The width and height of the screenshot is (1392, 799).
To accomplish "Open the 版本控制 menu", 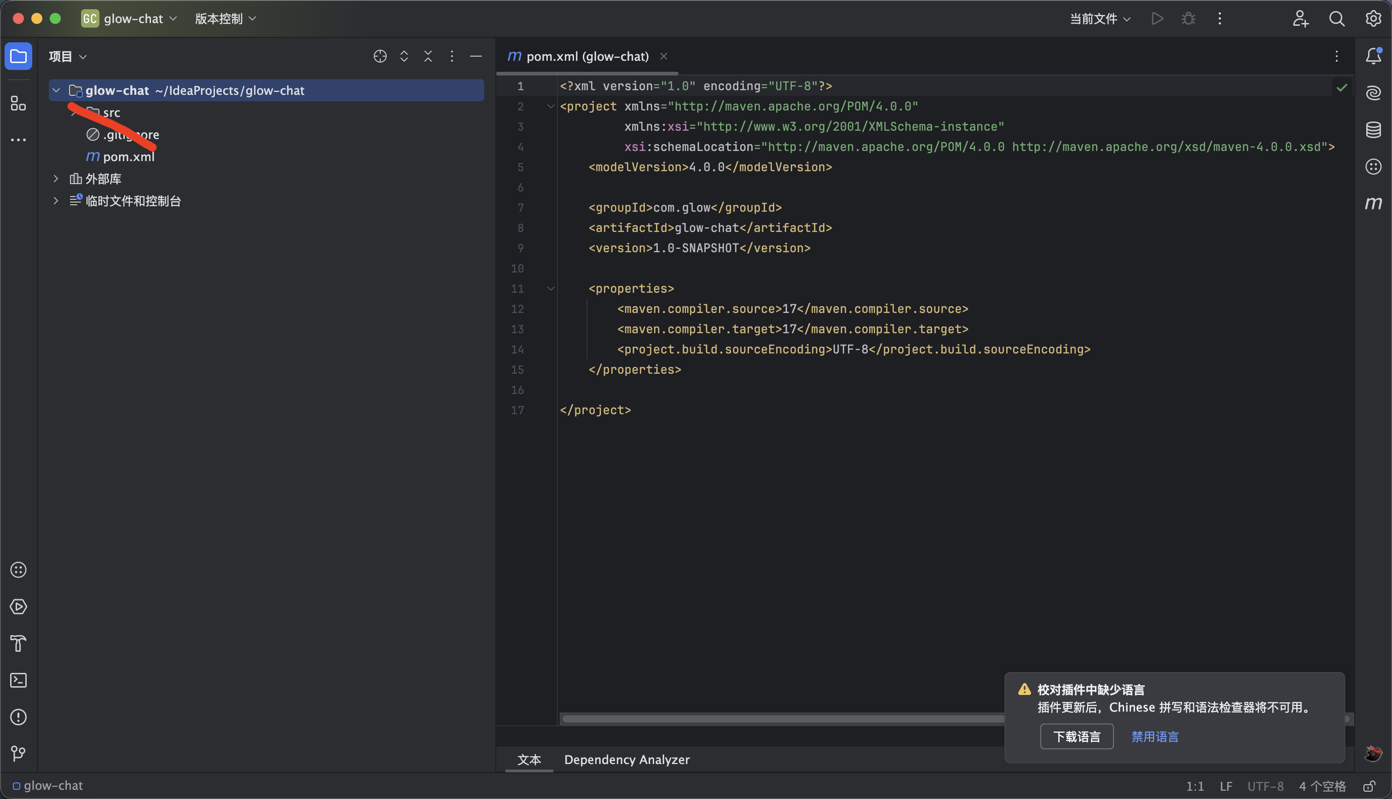I will [225, 19].
